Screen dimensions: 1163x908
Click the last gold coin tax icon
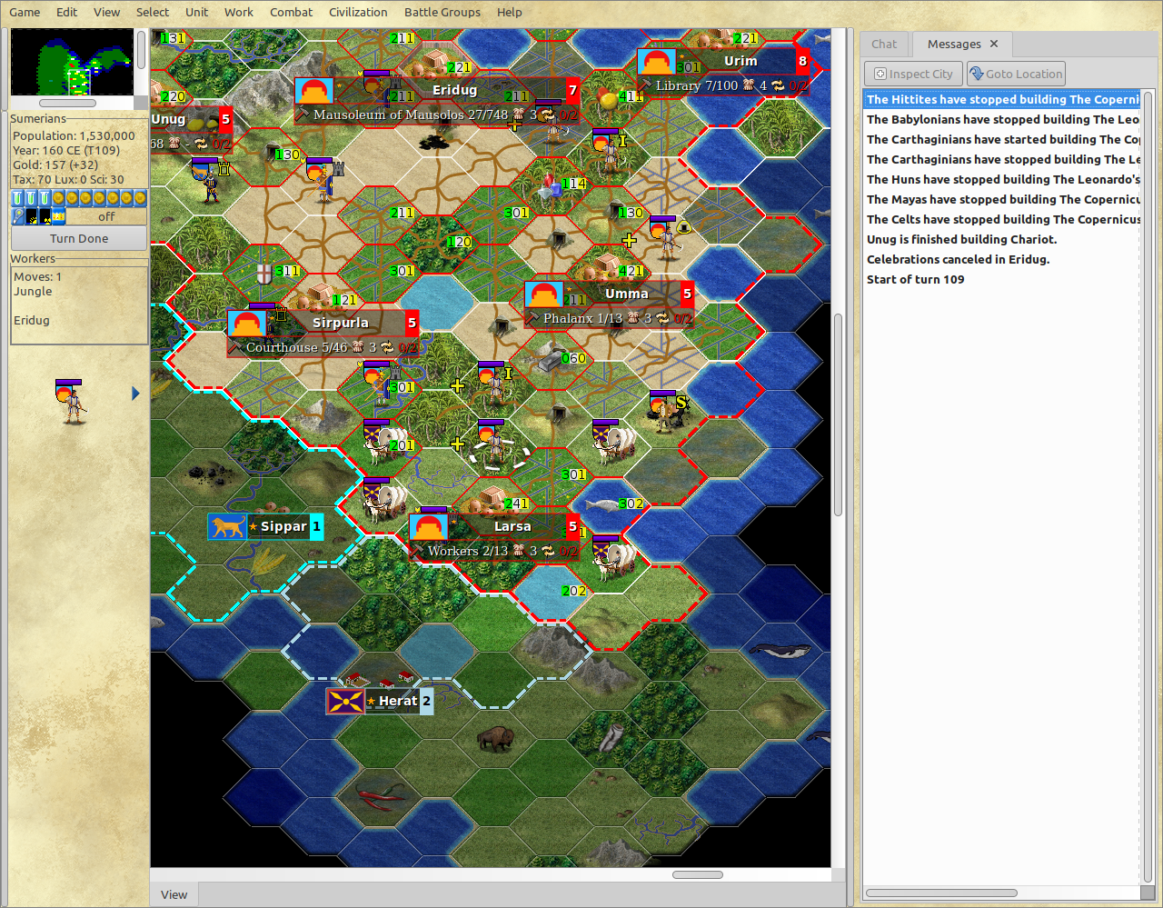click(x=140, y=198)
